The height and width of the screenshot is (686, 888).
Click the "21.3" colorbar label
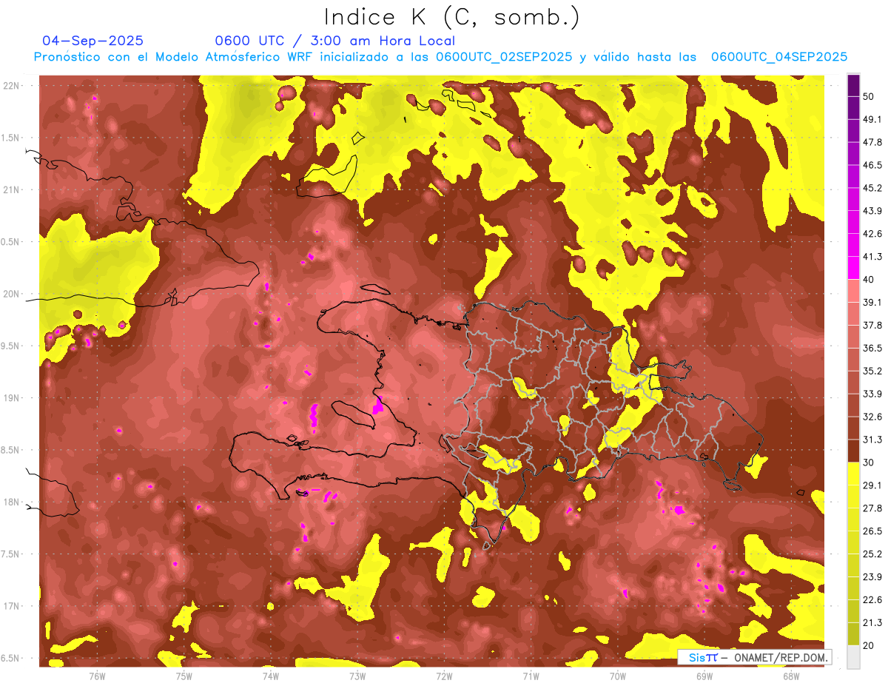pos(872,623)
